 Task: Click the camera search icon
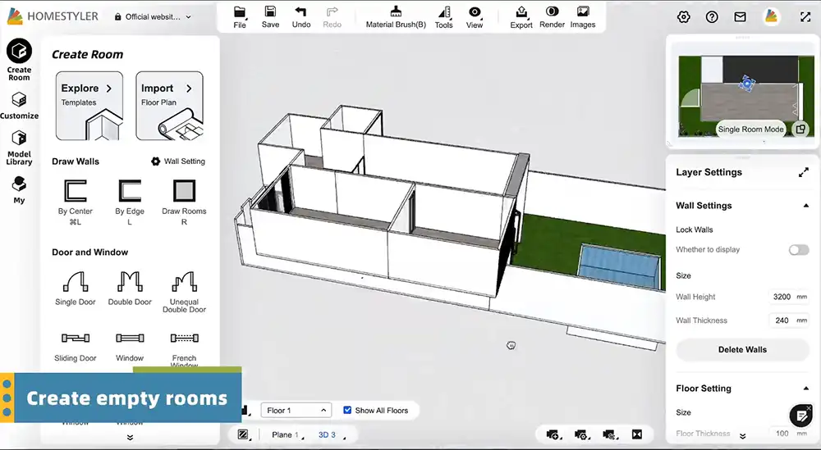(609, 434)
